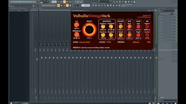Click the HighFreq damping knob
The image size is (186, 104).
(x=103, y=27)
